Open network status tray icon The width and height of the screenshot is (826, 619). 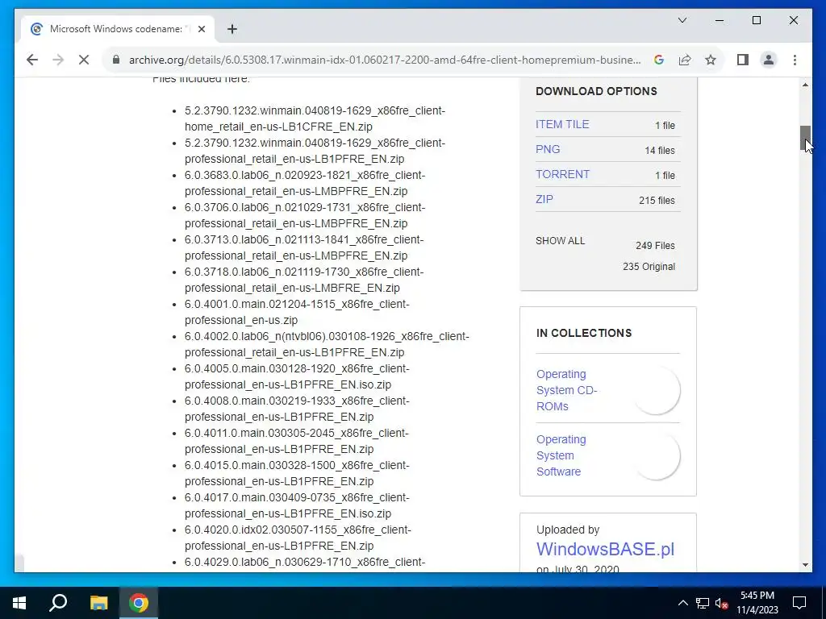[703, 603]
